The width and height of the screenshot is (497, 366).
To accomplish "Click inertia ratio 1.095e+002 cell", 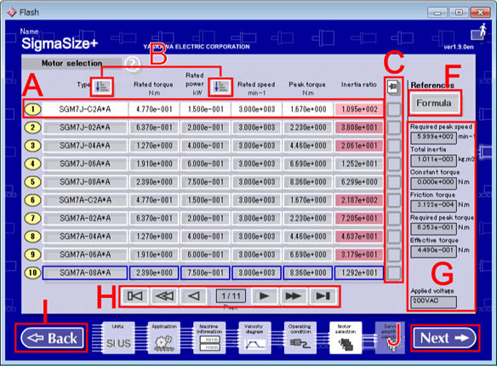I will click(359, 110).
